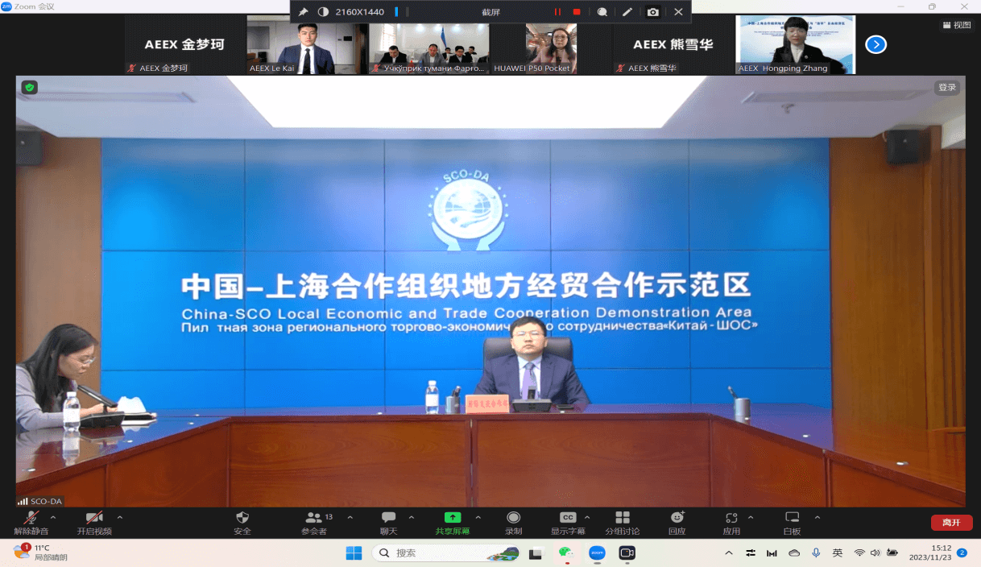Viewport: 981px width, 567px height.
Task: Open the Reactions (回应) emoji icon
Action: point(677,519)
